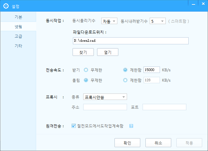Click the 15000 KB/s download limit field
Screen dimensions: 208x151
pos(152,70)
